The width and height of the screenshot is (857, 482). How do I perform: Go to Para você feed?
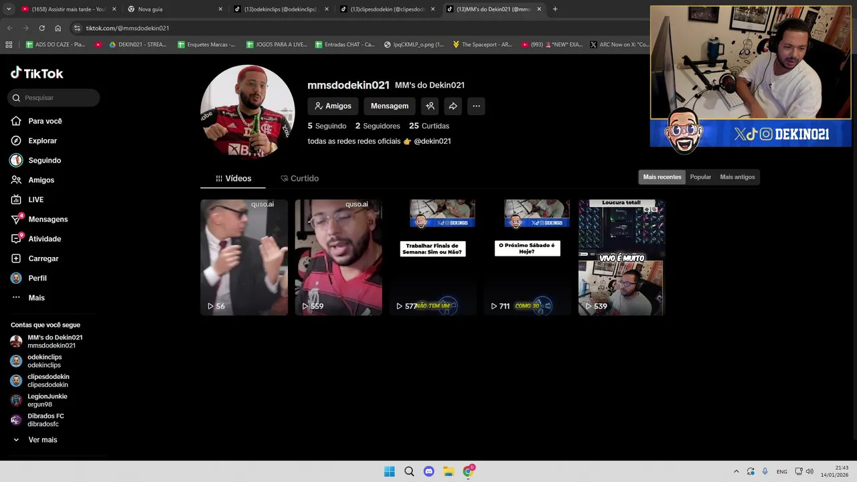45,121
